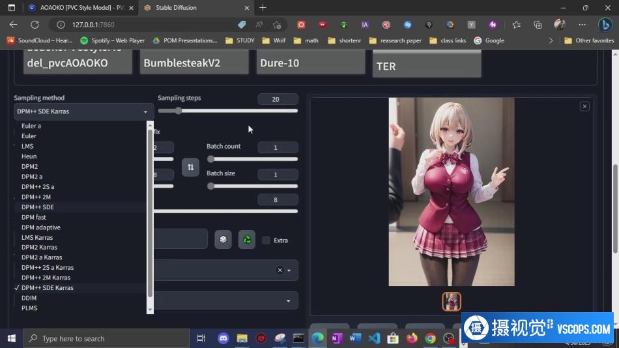Open the dropdown beside the X clear icon
Screen dimensions: 619x348
(289, 270)
